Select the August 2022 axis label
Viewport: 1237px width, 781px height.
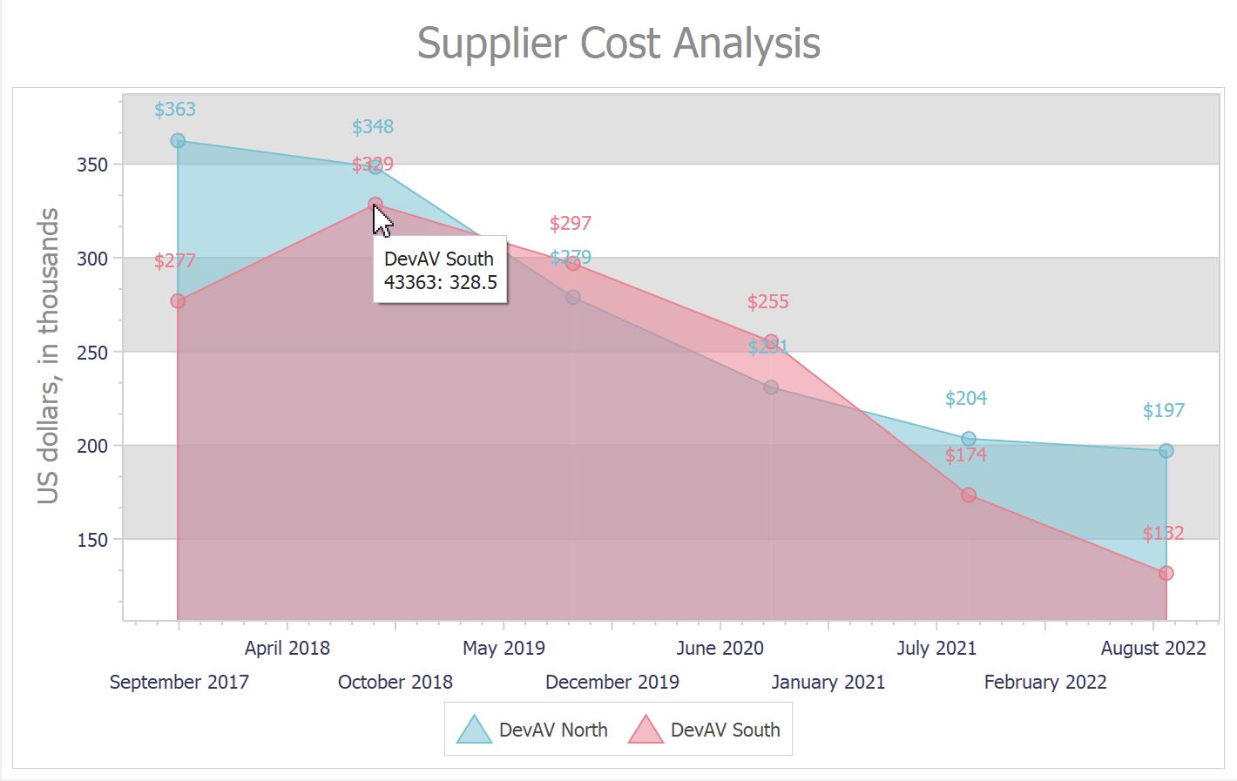click(x=1153, y=648)
